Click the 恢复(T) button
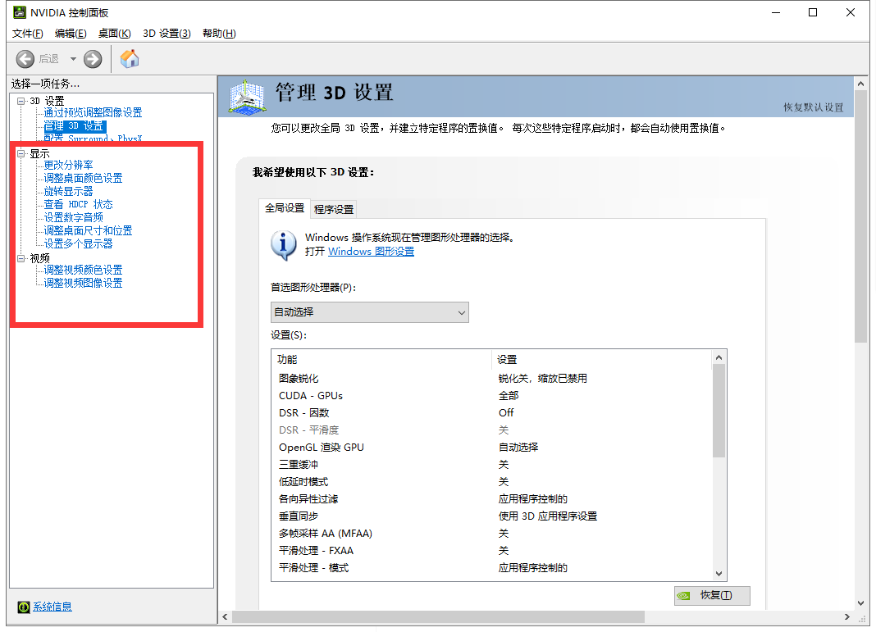876x632 pixels. coord(712,596)
